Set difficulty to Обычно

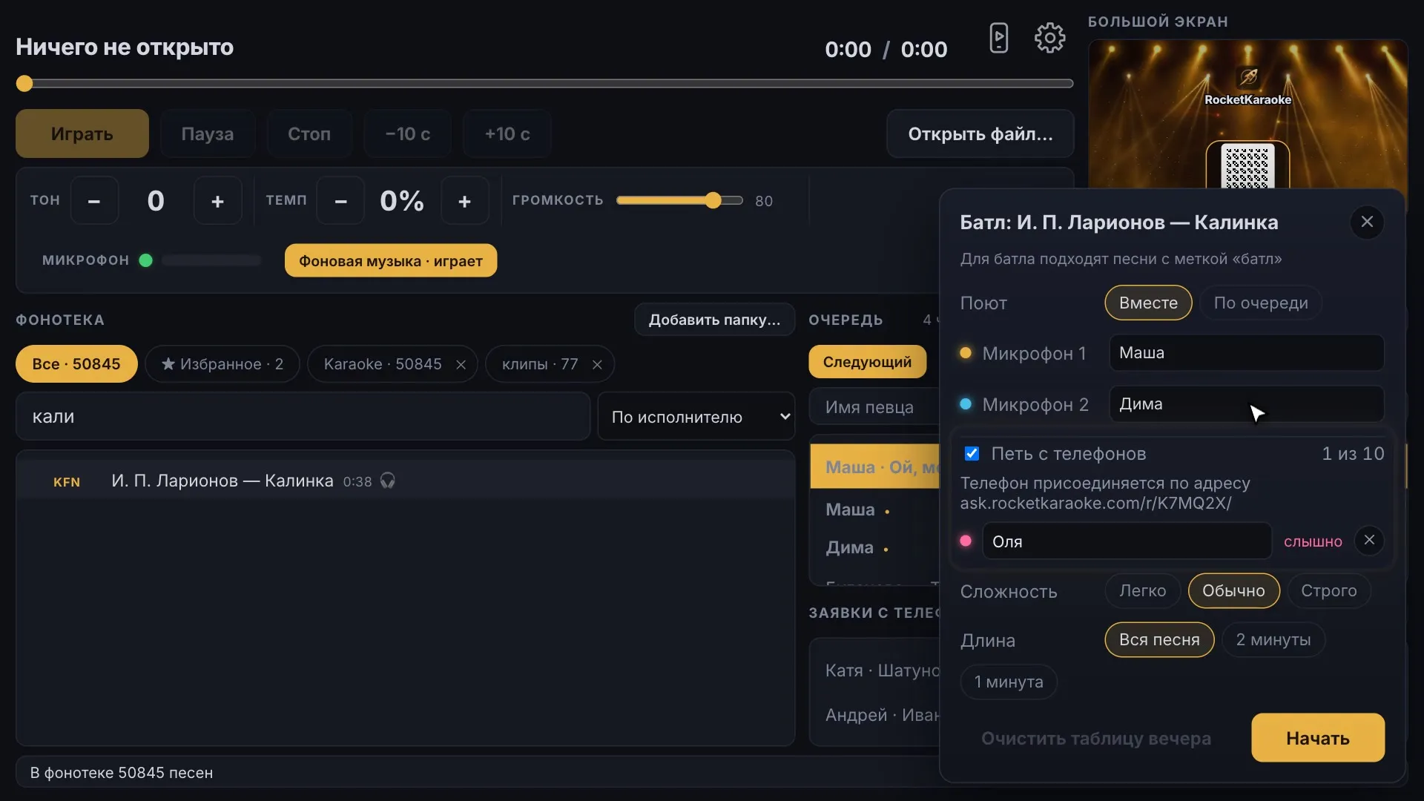[x=1233, y=590]
